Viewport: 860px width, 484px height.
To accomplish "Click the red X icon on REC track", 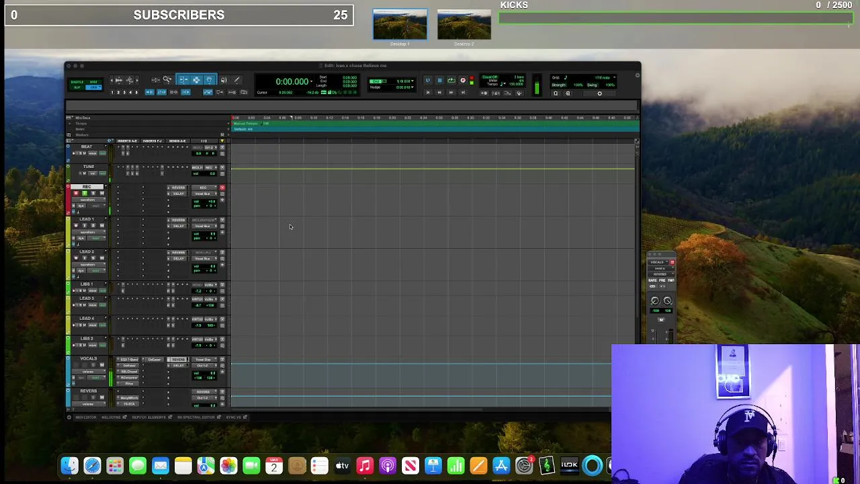I will click(x=222, y=188).
